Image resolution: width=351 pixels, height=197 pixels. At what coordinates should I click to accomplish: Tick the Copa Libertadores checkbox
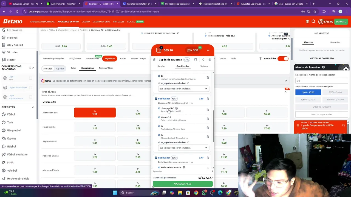(x=31, y=88)
